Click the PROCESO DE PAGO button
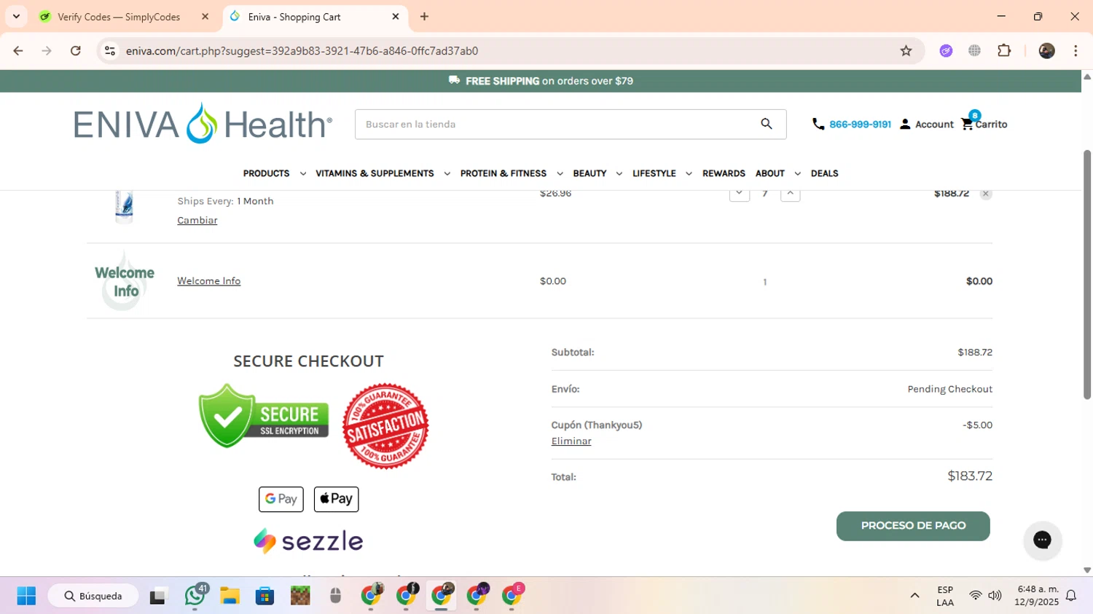The height and width of the screenshot is (614, 1093). pyautogui.click(x=913, y=526)
